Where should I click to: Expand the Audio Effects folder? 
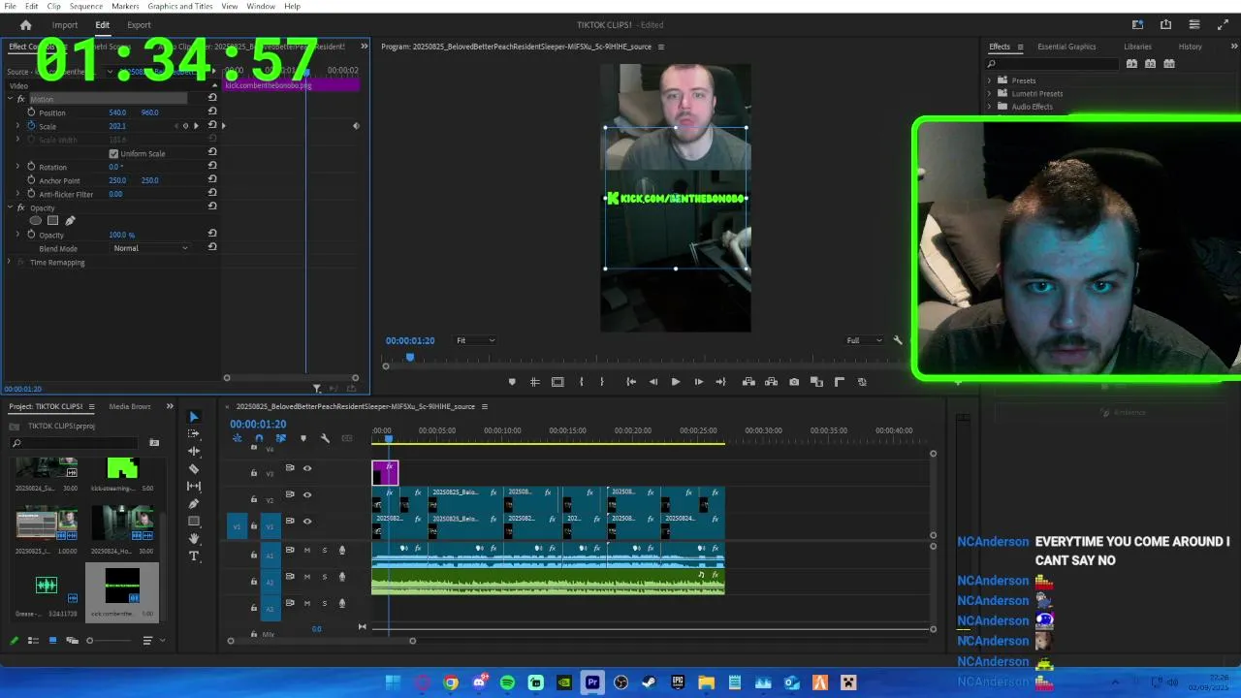990,107
